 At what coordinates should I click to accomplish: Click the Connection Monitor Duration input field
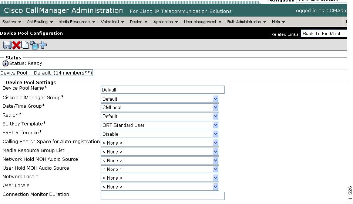click(x=162, y=196)
